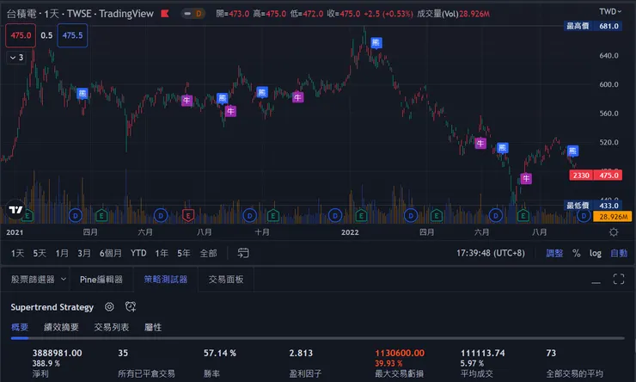Select the 3月 time range
The height and width of the screenshot is (382, 636).
click(x=84, y=253)
